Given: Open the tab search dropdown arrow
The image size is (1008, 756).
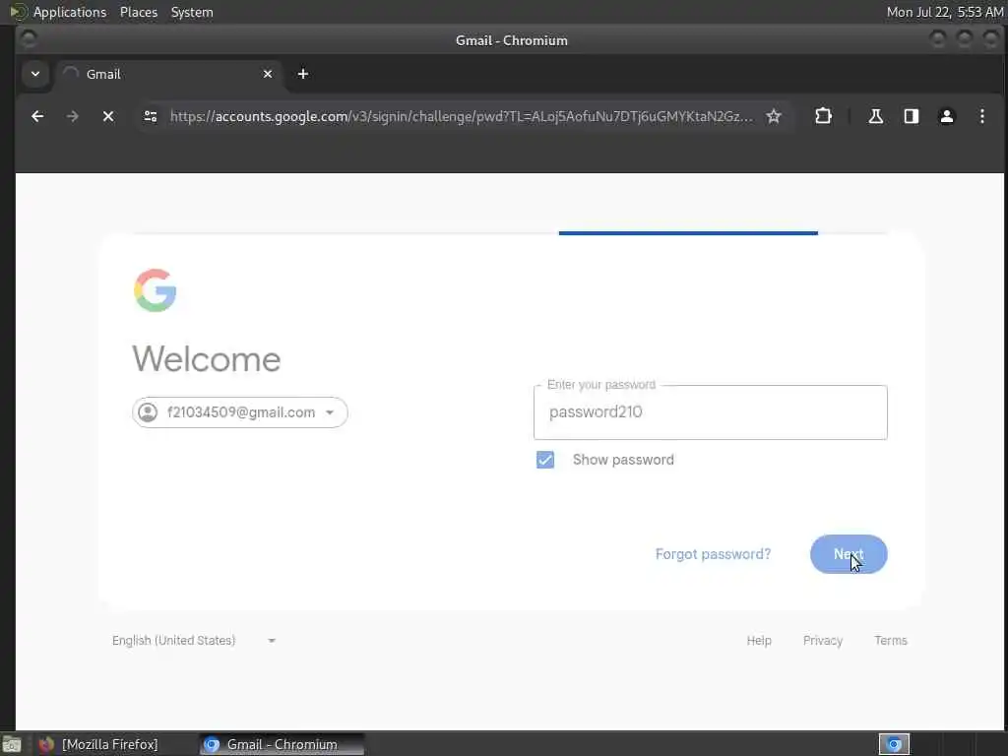Looking at the screenshot, I should [35, 74].
